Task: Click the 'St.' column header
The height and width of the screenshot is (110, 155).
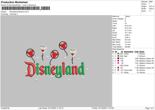Action: point(122,52)
